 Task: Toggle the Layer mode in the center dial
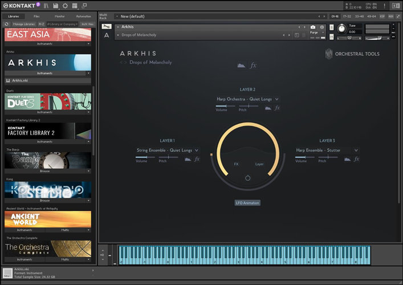(259, 164)
